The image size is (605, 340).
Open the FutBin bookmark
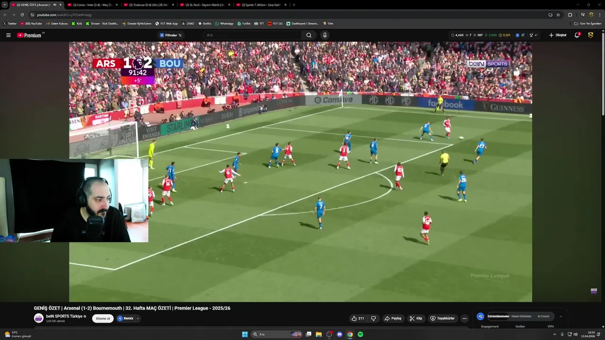[x=244, y=23]
